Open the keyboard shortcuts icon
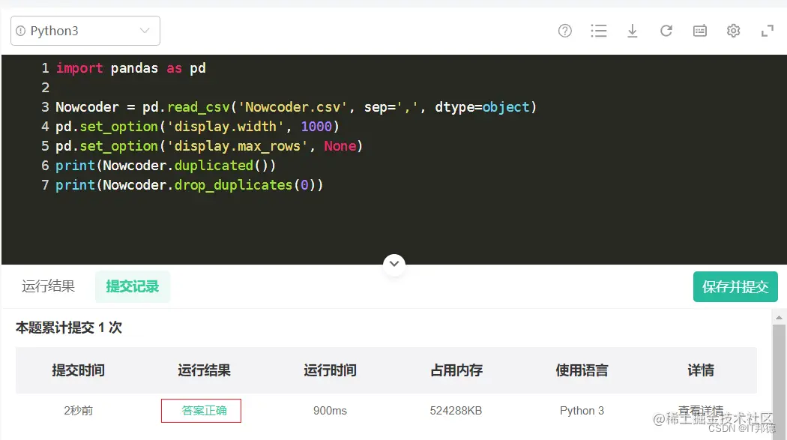This screenshot has height=440, width=787. (699, 31)
